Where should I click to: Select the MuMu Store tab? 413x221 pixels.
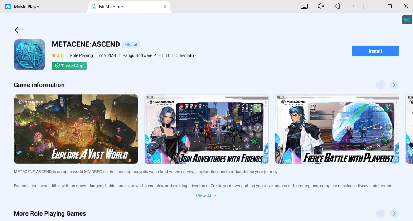point(129,6)
